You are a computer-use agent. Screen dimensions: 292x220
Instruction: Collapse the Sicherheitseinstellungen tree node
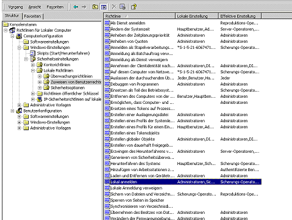[26, 59]
